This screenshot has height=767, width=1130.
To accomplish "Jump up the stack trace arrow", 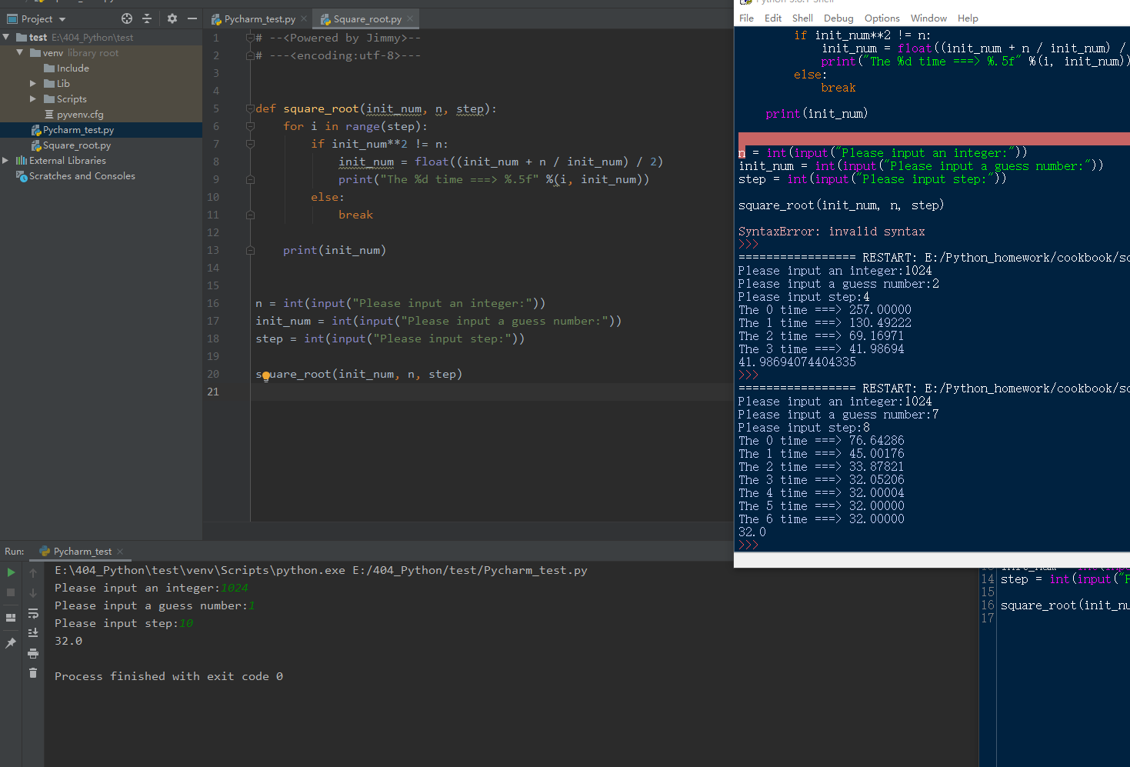I will point(33,573).
